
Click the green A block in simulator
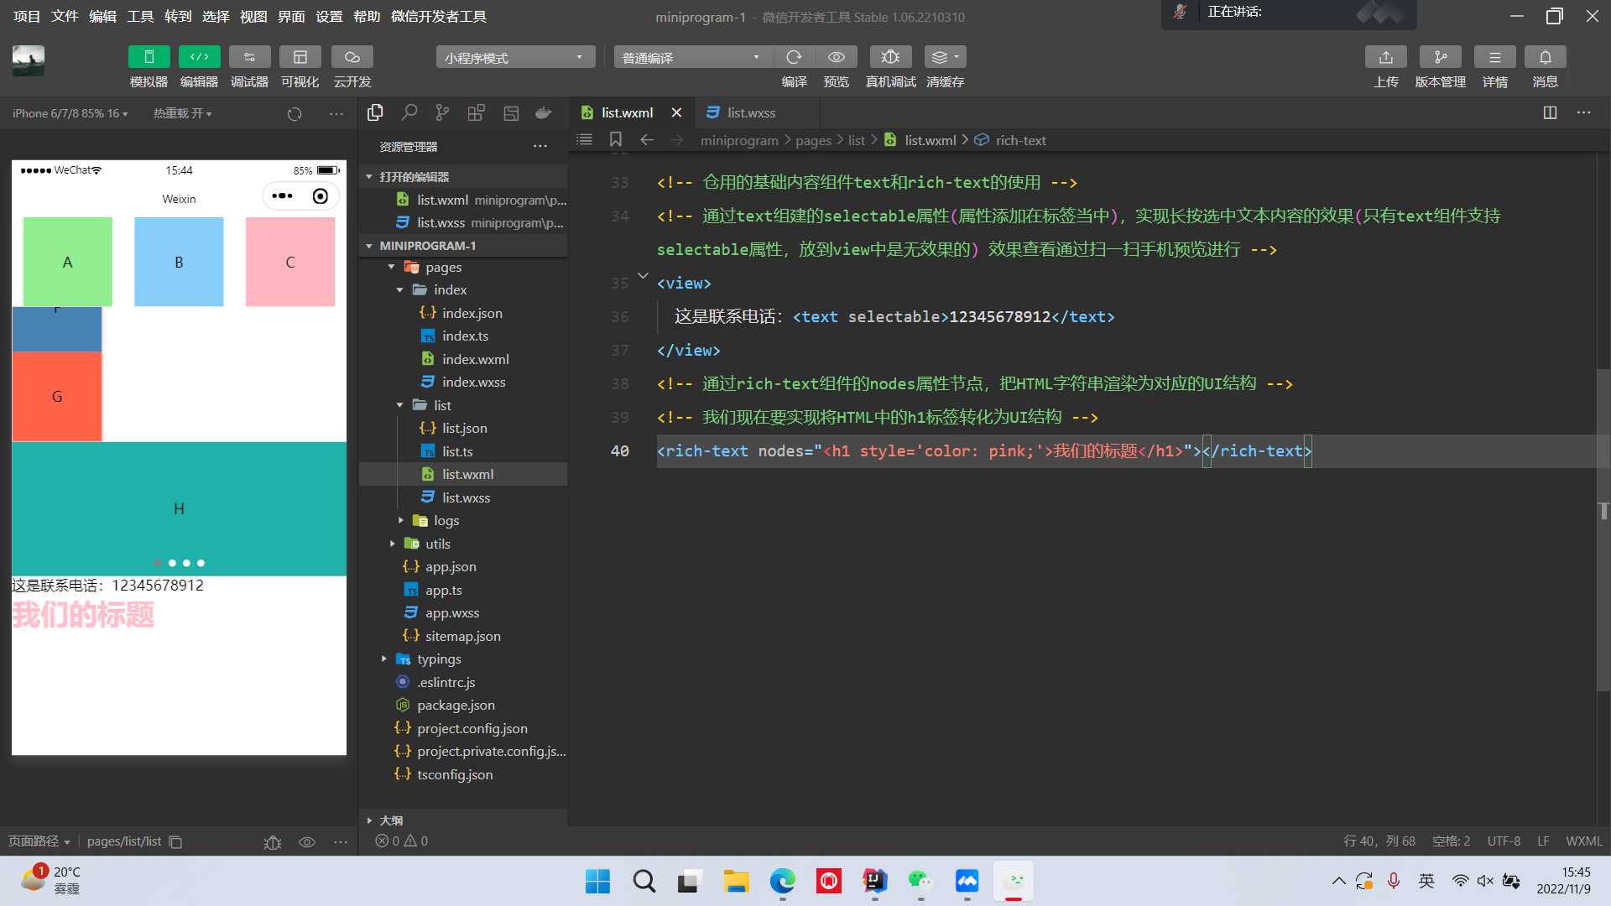point(68,262)
